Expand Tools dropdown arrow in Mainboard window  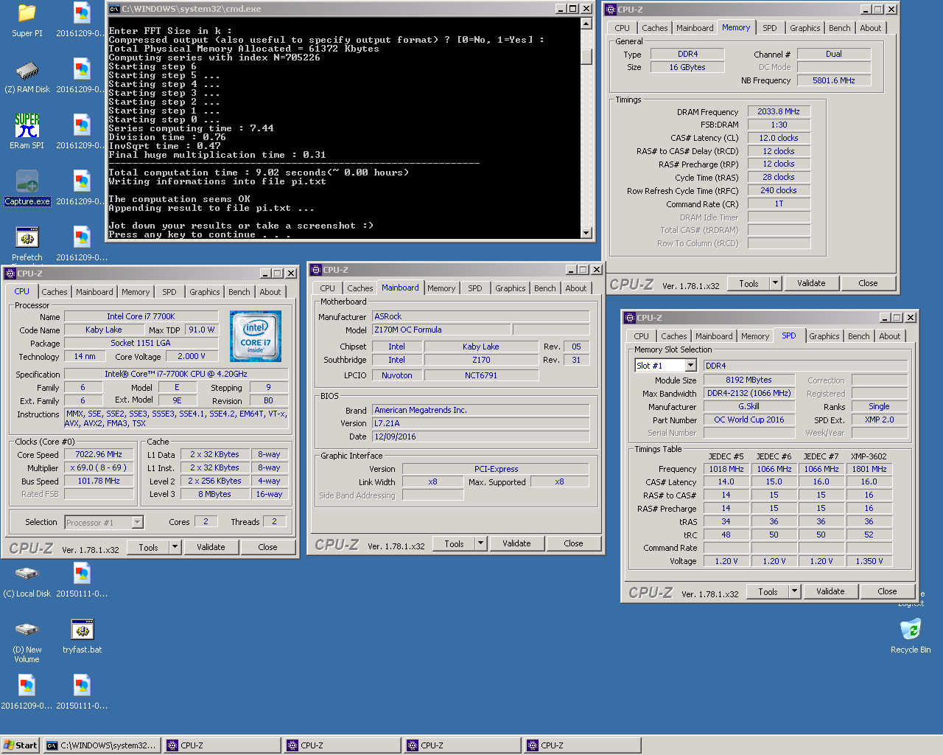pyautogui.click(x=480, y=543)
